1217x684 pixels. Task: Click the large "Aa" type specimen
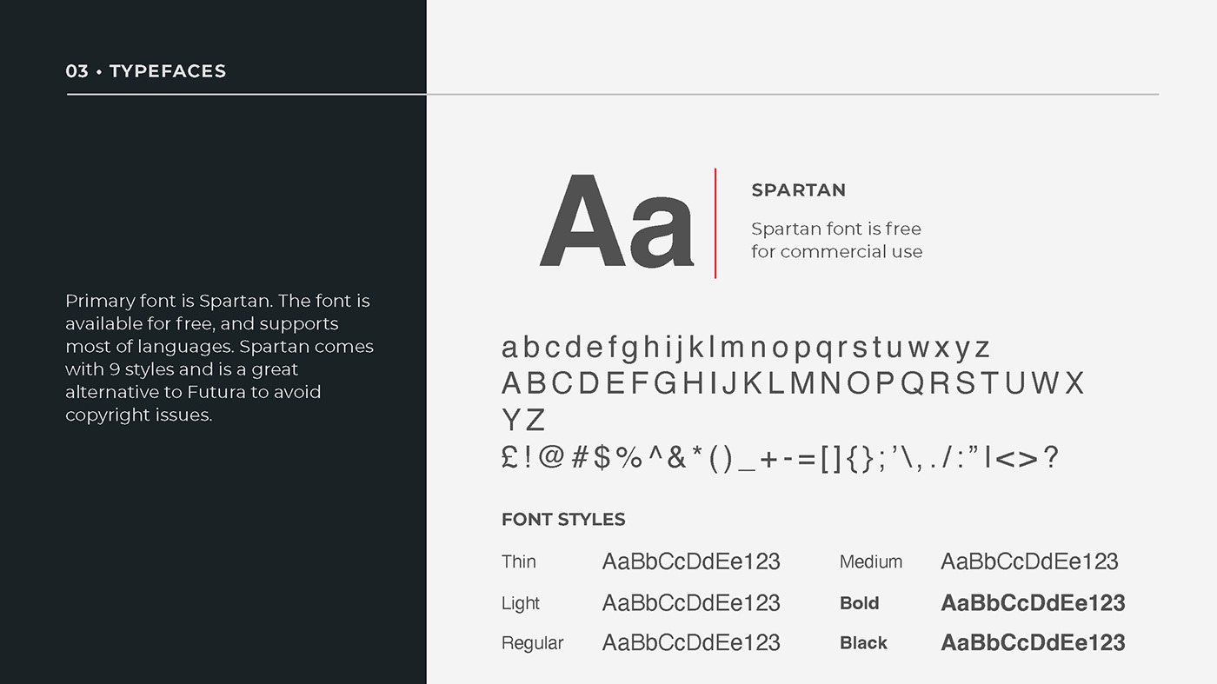616,222
